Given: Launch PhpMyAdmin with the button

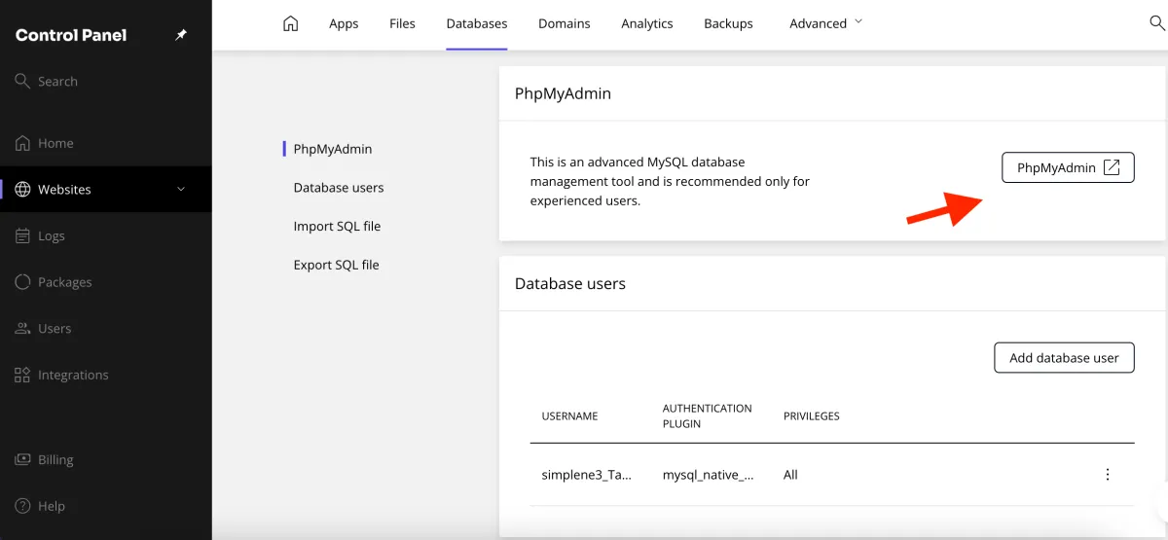Looking at the screenshot, I should (x=1068, y=167).
